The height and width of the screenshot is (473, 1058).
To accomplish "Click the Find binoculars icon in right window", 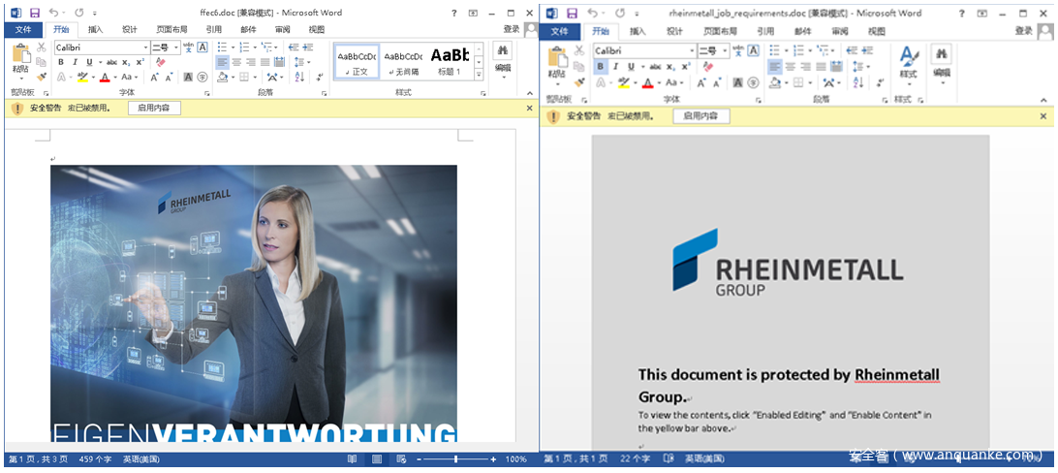I will [x=942, y=53].
